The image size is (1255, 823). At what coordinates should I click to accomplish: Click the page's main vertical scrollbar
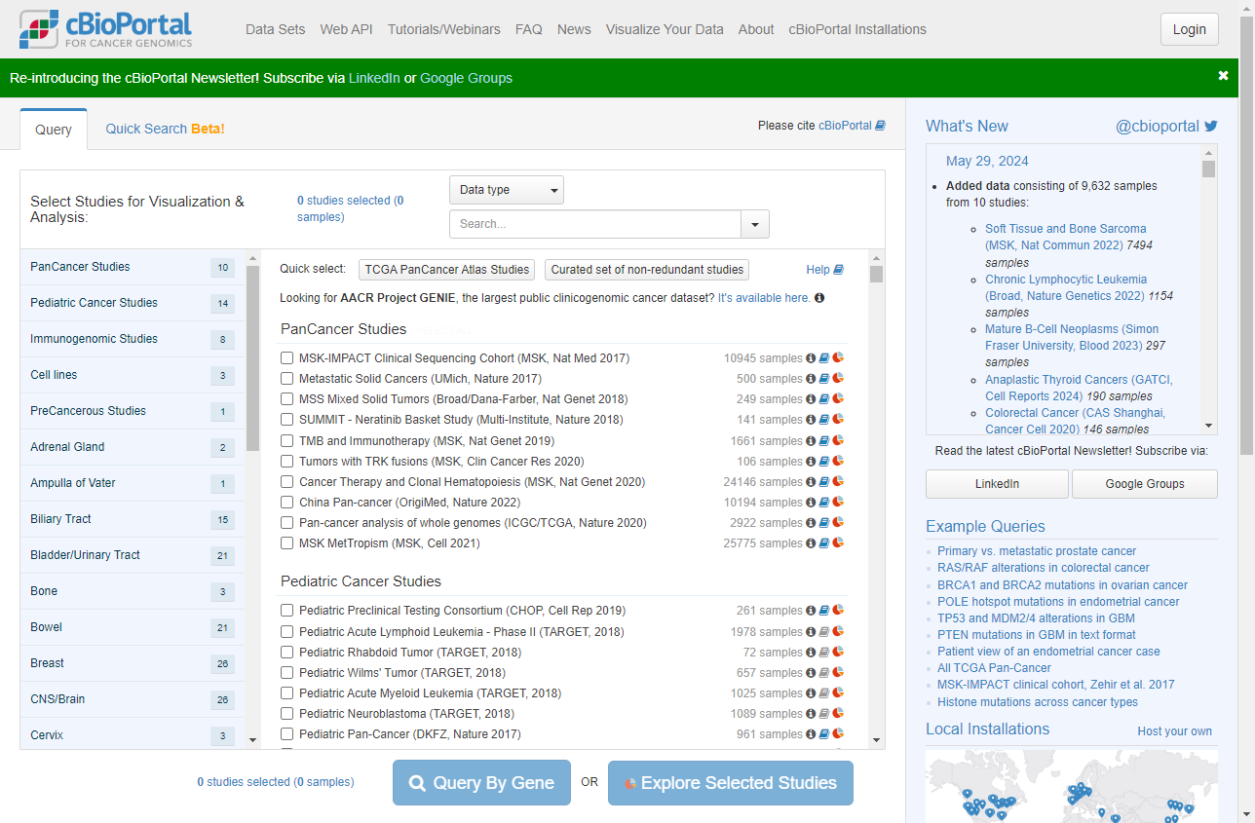(1246, 234)
